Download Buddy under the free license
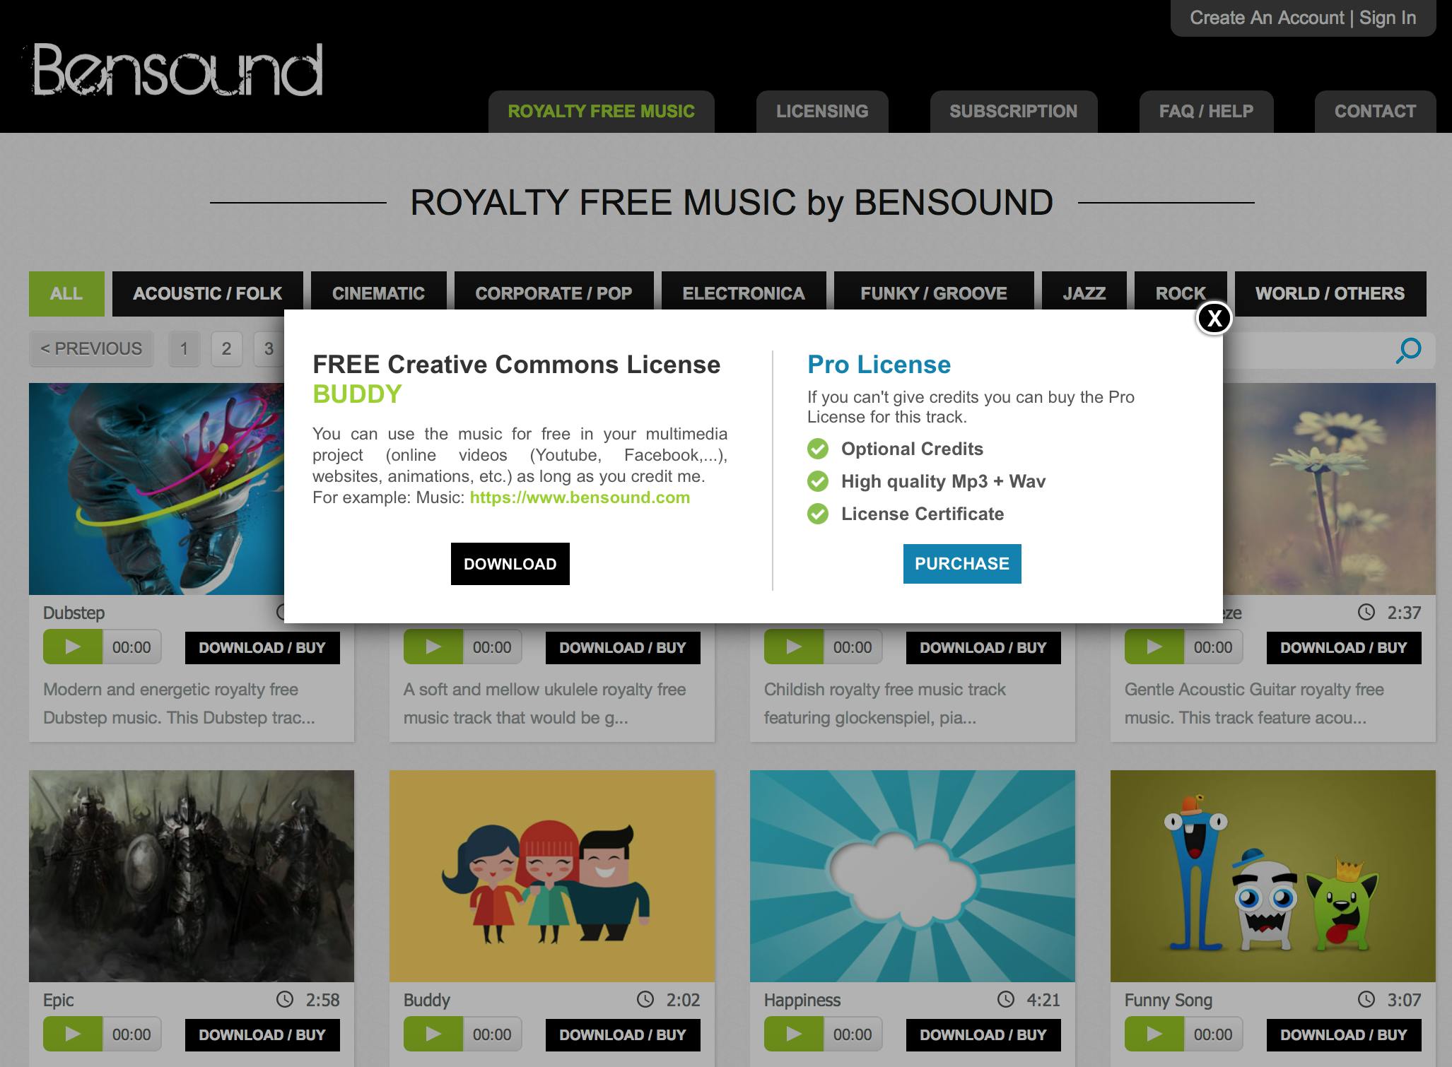 [510, 564]
